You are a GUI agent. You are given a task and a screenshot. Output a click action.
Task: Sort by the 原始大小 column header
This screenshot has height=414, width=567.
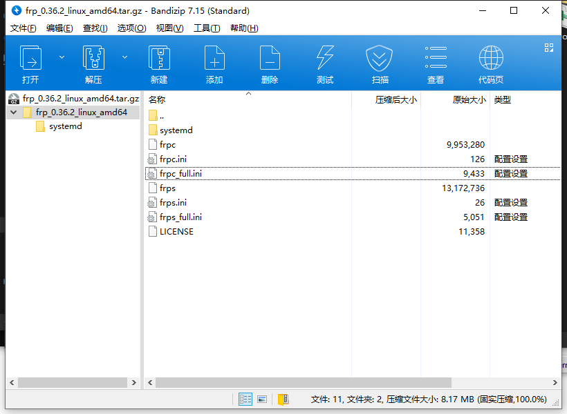[x=469, y=99]
